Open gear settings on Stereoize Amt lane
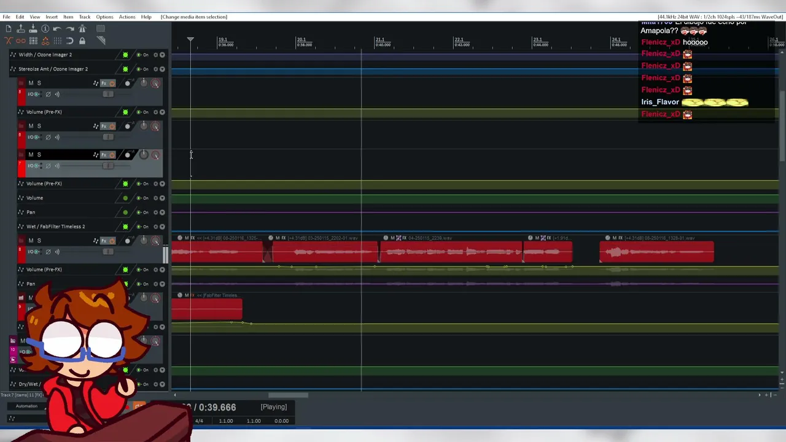786x442 pixels. (x=155, y=69)
